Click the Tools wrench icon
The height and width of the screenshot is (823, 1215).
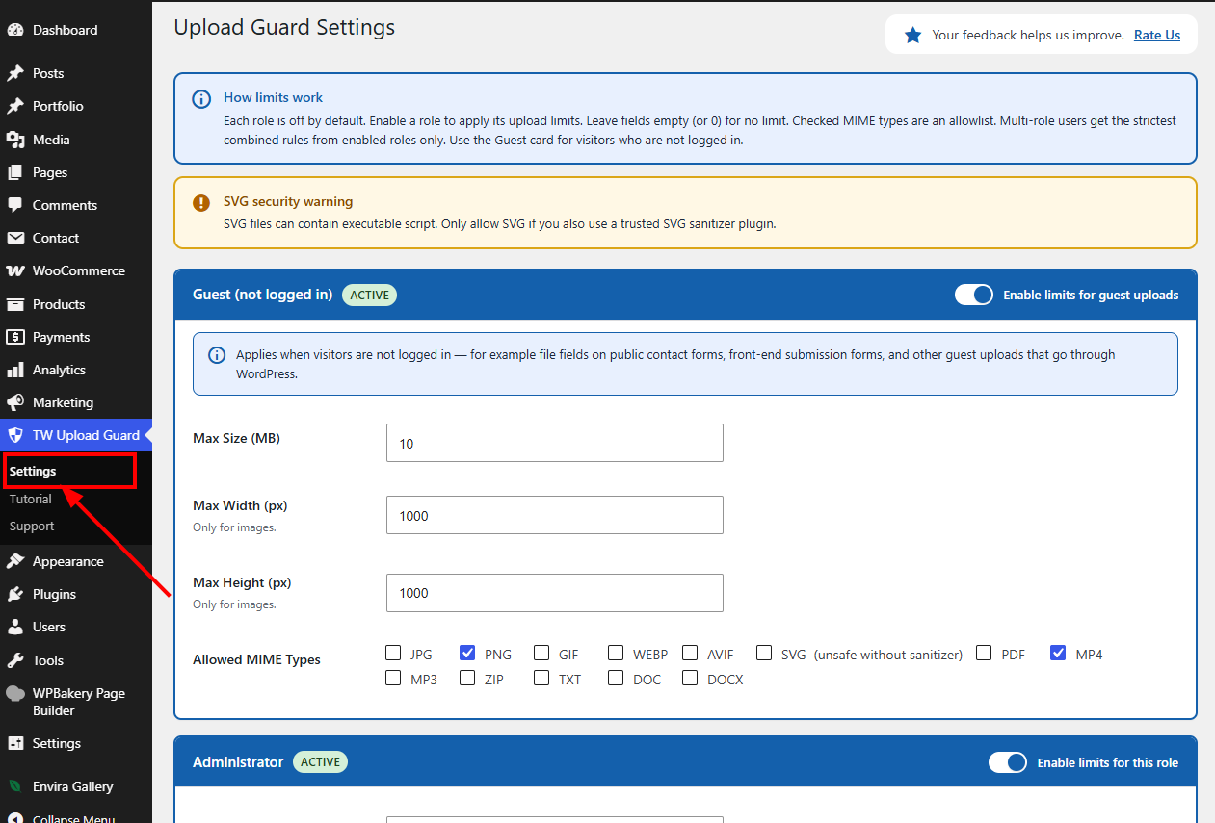point(15,660)
